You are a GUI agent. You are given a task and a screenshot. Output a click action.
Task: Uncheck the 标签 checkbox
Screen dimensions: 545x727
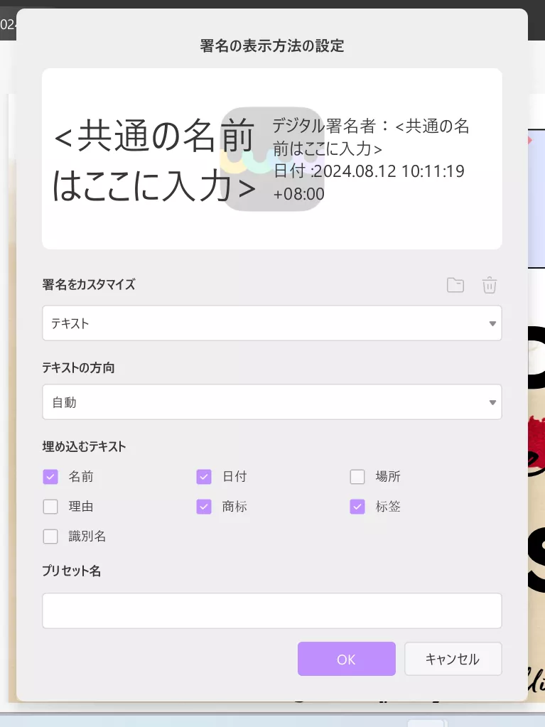click(357, 506)
